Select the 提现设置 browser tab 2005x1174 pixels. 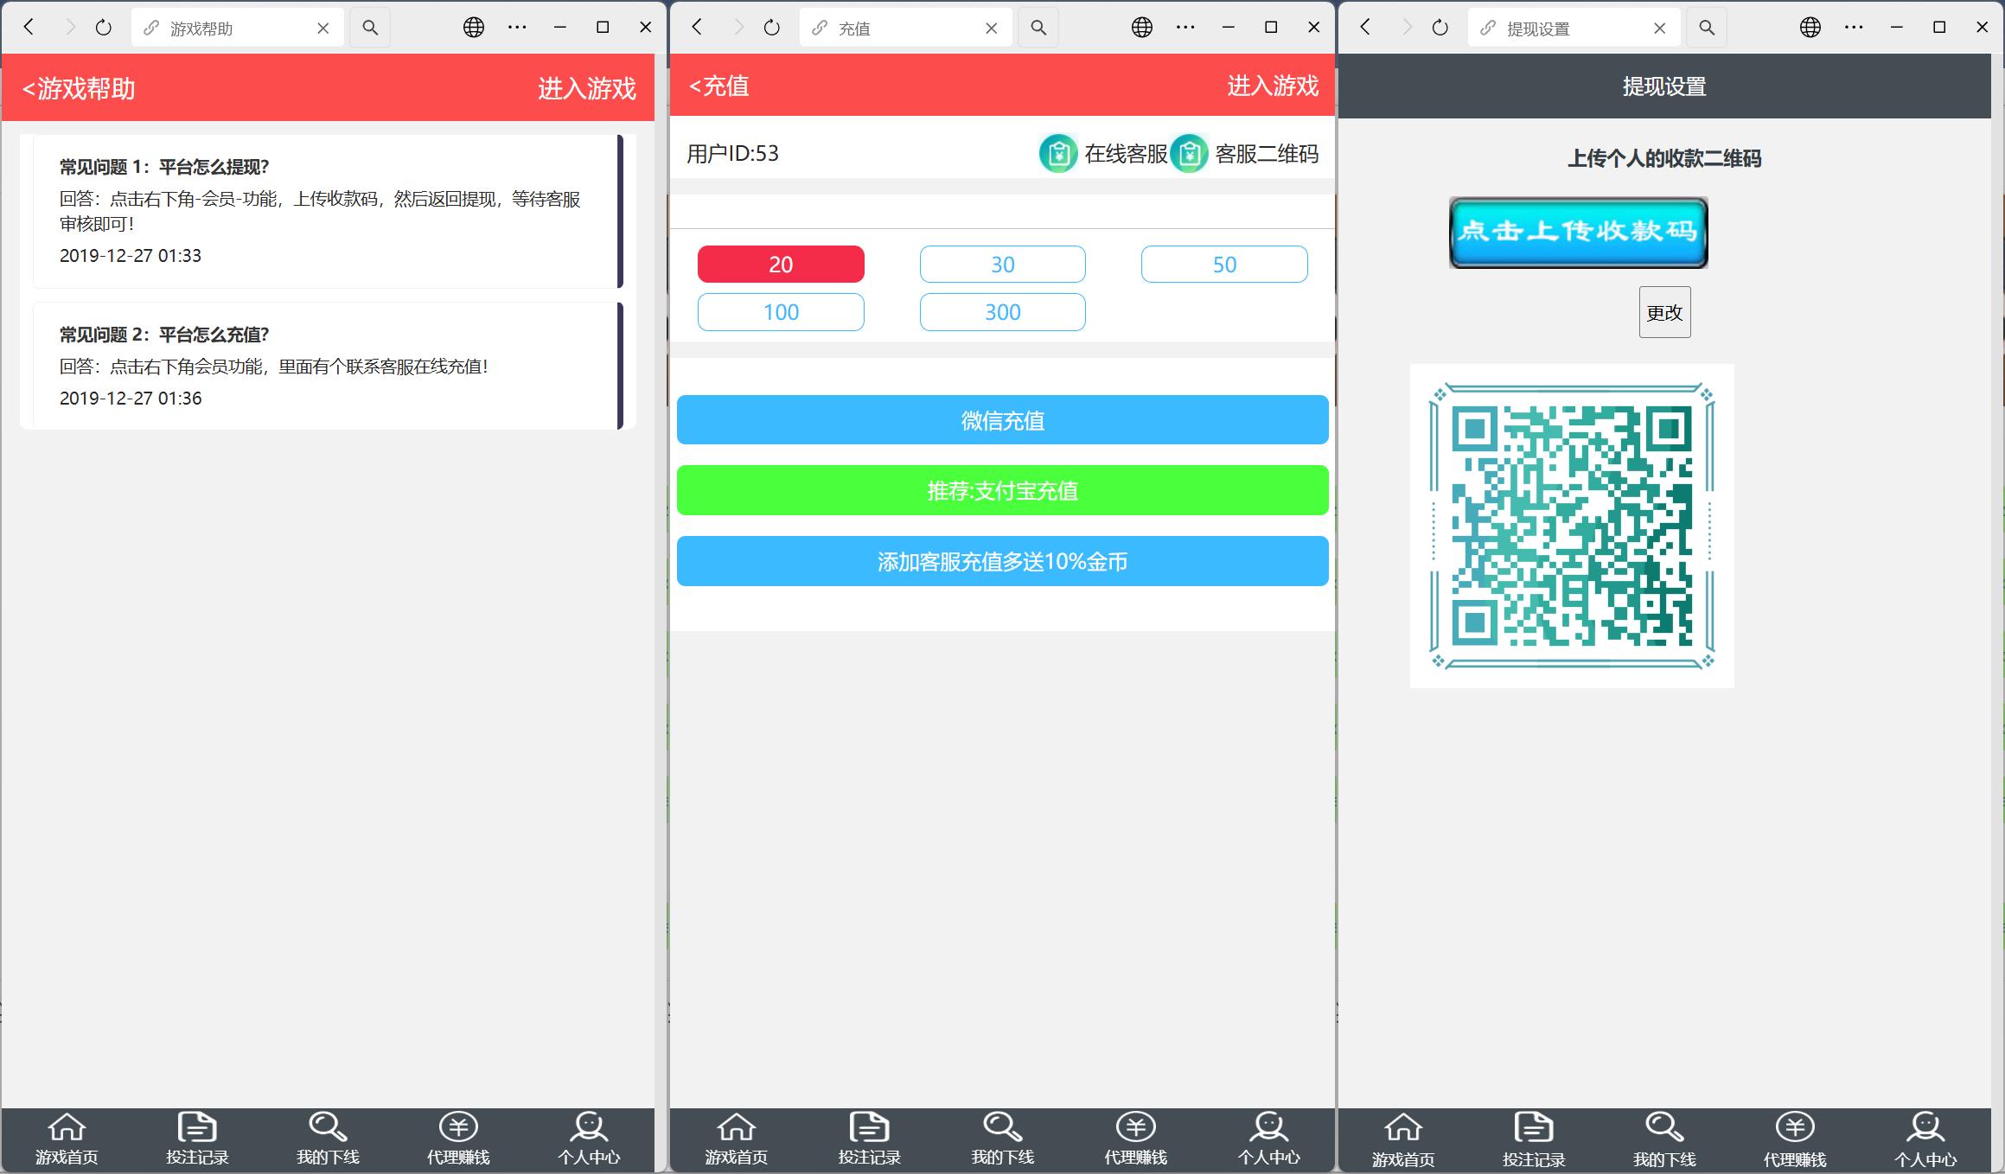pyautogui.click(x=1574, y=28)
